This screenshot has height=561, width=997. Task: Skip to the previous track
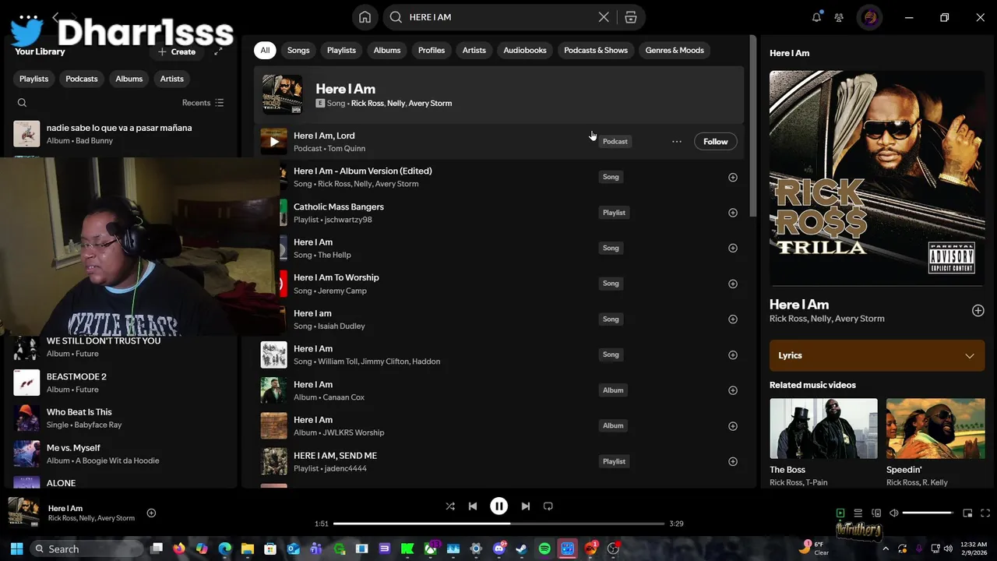[472, 506]
